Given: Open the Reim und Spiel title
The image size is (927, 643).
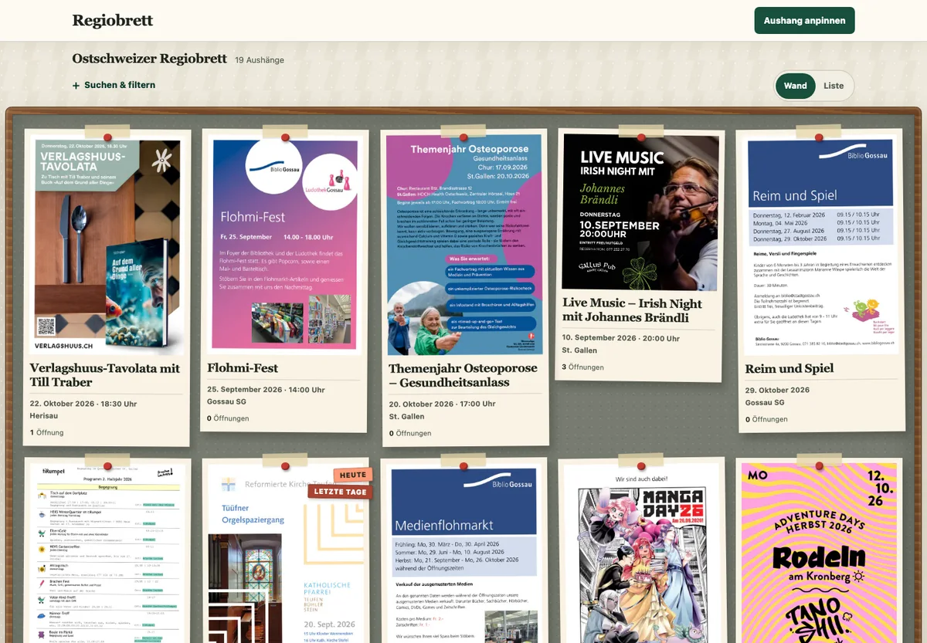Looking at the screenshot, I should coord(789,369).
